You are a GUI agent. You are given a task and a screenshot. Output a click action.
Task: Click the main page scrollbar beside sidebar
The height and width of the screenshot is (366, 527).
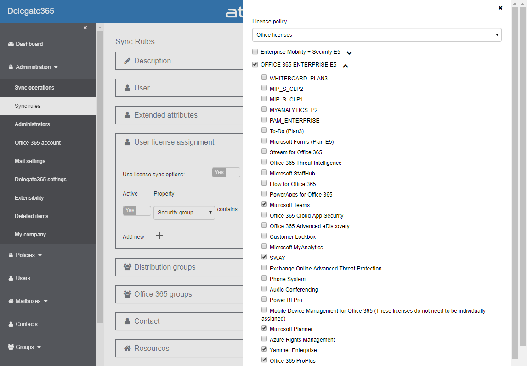[100, 176]
